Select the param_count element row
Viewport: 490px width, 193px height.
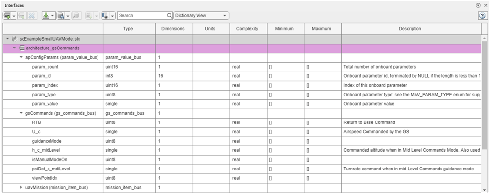click(x=242, y=67)
